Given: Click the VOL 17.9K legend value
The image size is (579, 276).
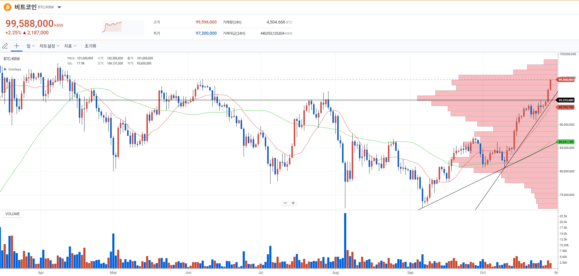Looking at the screenshot, I should click(x=81, y=63).
